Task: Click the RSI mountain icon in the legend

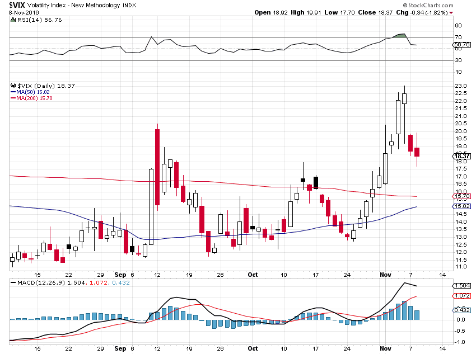Action: [13, 20]
